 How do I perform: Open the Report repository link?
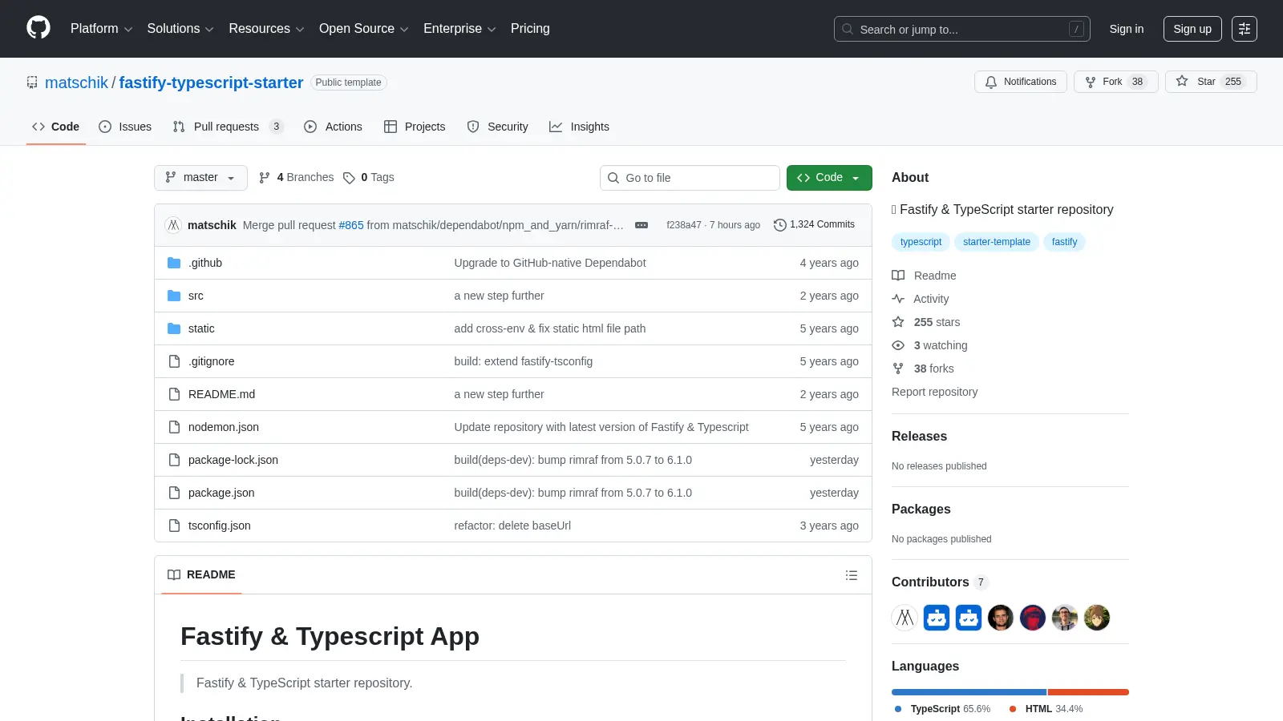(934, 392)
